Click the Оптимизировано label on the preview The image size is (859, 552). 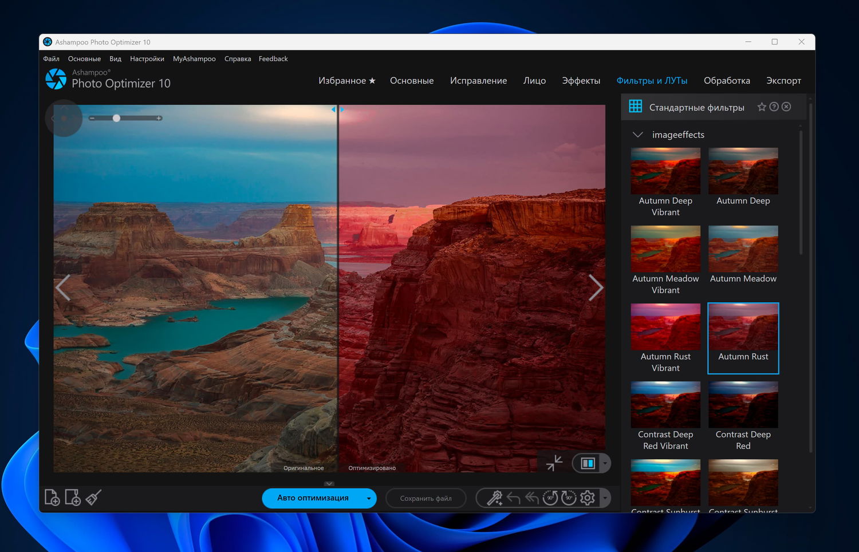click(372, 468)
